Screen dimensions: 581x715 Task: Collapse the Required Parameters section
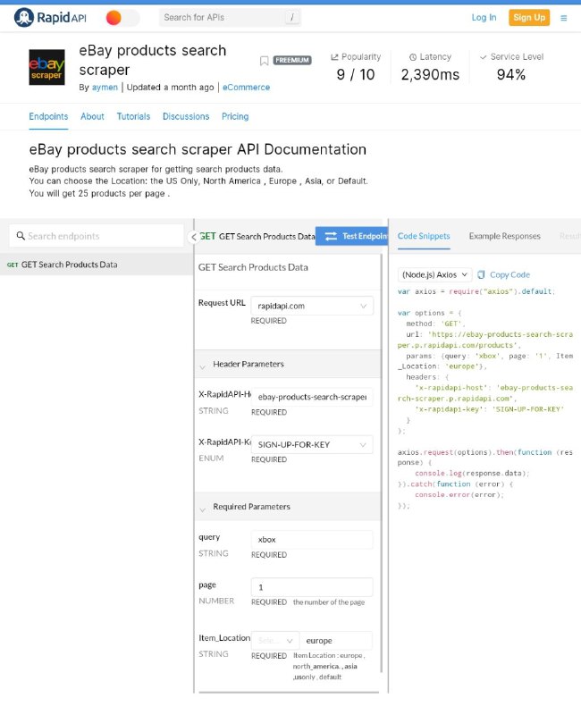(x=203, y=509)
